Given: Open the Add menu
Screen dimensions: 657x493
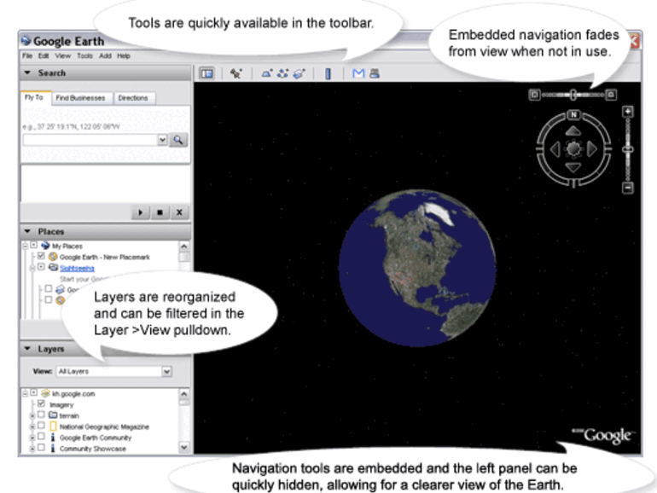Looking at the screenshot, I should click(x=105, y=55).
